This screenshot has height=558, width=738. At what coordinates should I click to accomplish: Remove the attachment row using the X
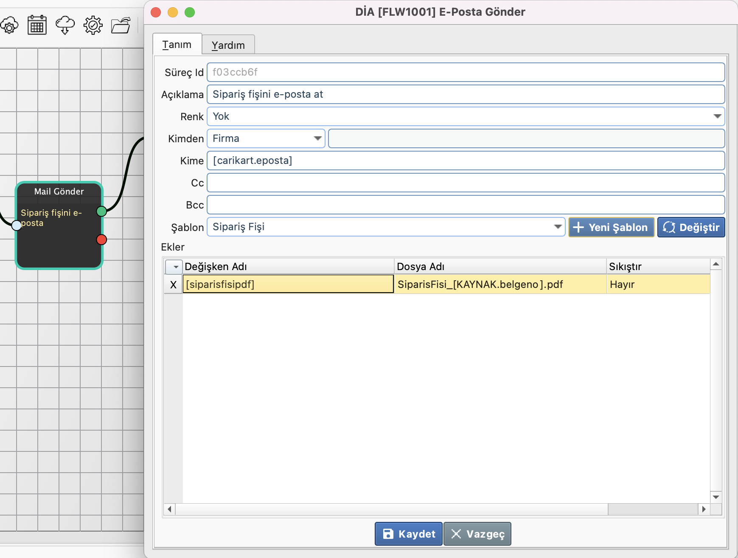173,285
